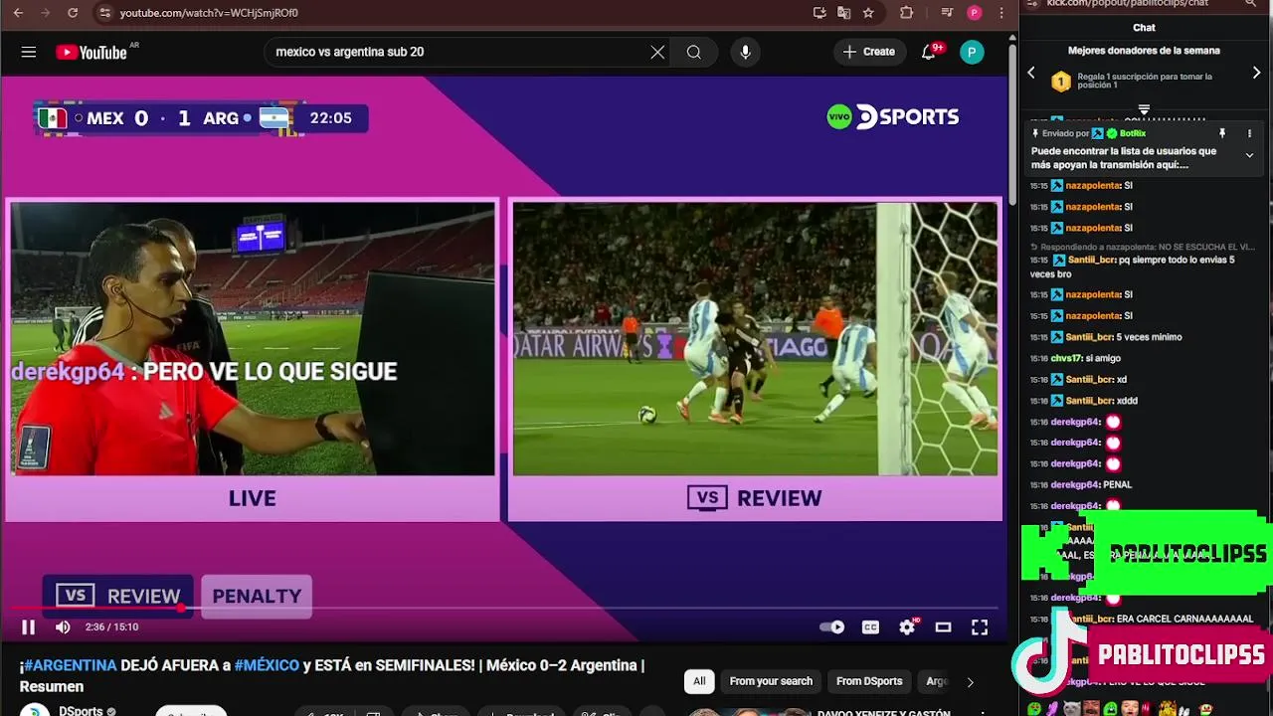Select the From DSports chip

coord(868,681)
